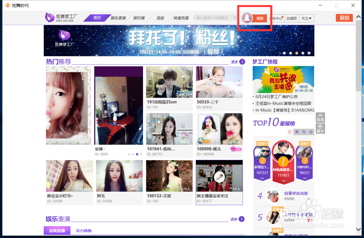364x238 pixels.
Task: Open the 快速充值 recharge tab
Action: (x=181, y=18)
